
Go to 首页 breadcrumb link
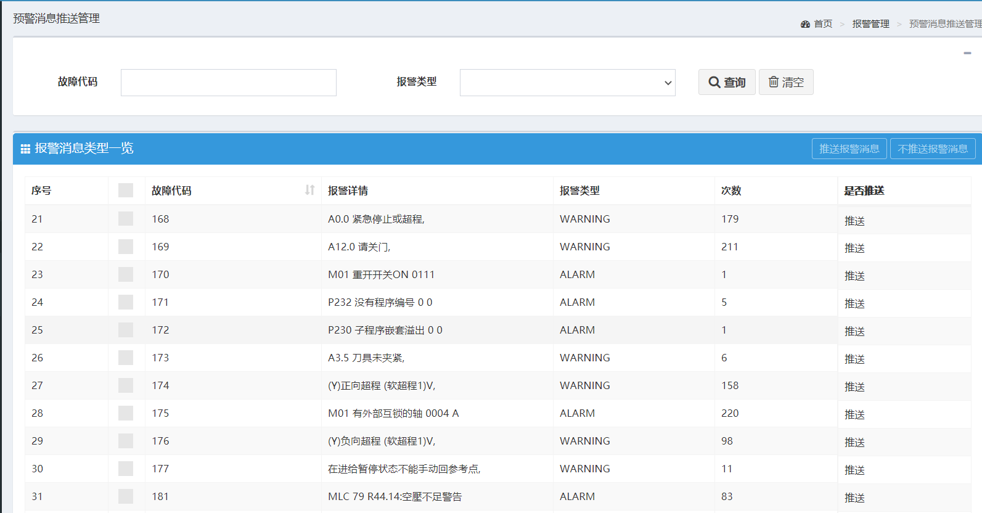[x=823, y=24]
